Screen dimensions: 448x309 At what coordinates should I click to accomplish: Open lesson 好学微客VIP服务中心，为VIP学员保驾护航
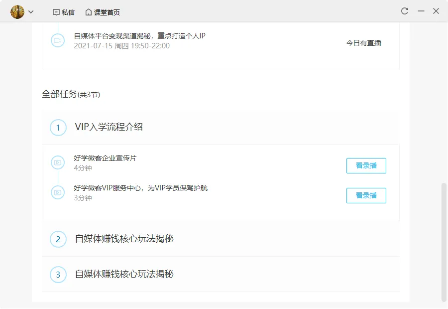[x=140, y=188]
